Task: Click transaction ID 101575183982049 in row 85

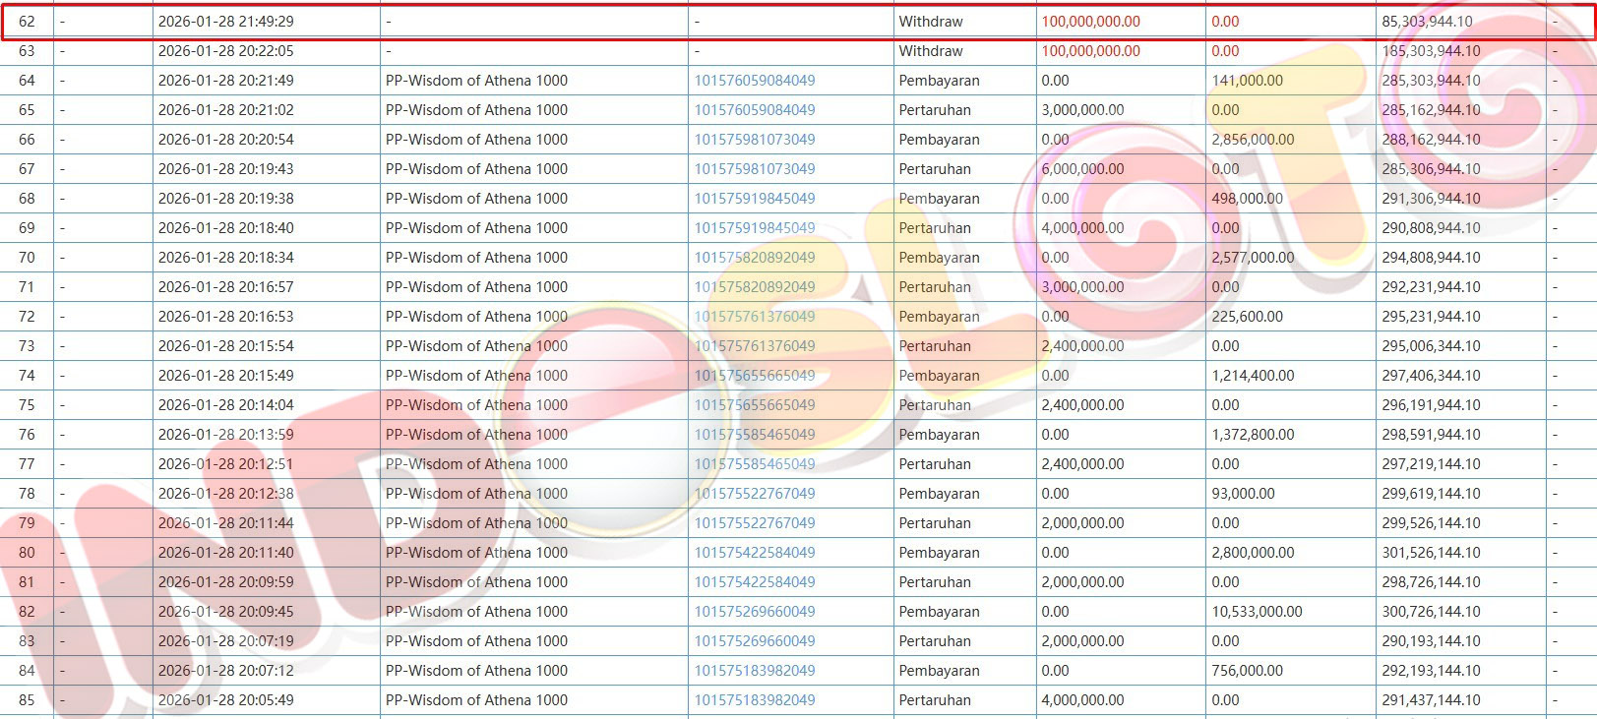Action: click(x=754, y=700)
